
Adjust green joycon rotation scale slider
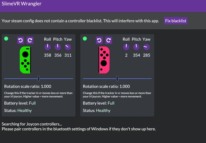(x=38, y=79)
